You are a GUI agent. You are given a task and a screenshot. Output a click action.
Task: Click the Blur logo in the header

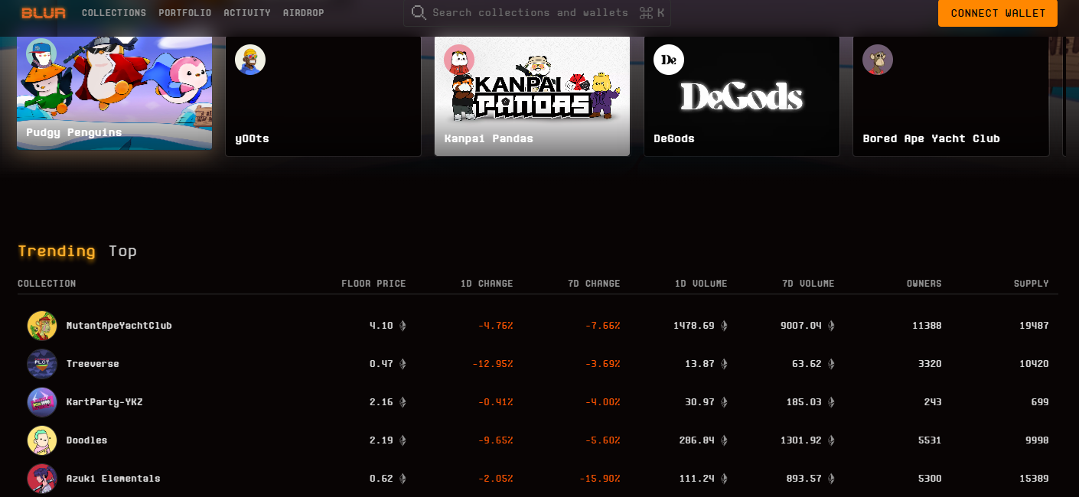pos(44,13)
